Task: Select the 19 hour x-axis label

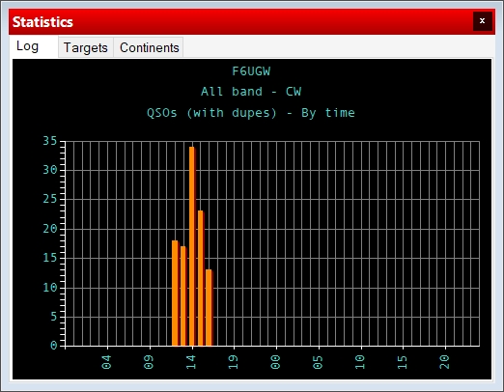Action: coord(234,362)
